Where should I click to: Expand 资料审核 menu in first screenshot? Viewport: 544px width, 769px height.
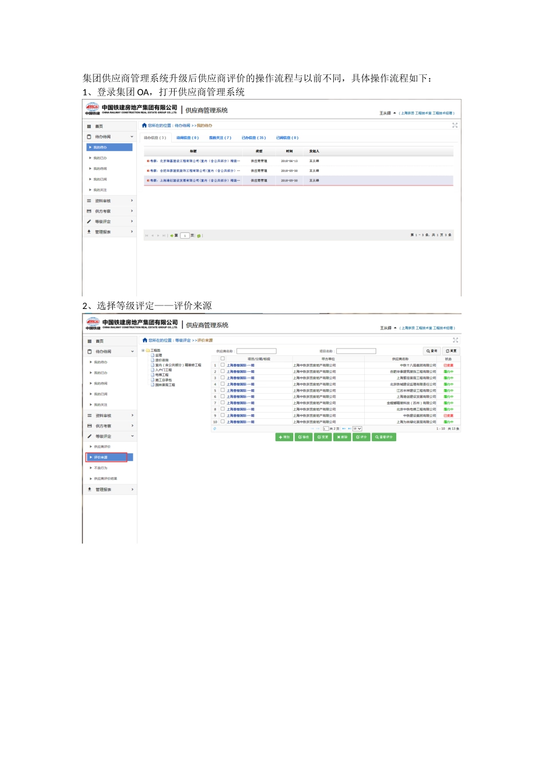(x=132, y=201)
